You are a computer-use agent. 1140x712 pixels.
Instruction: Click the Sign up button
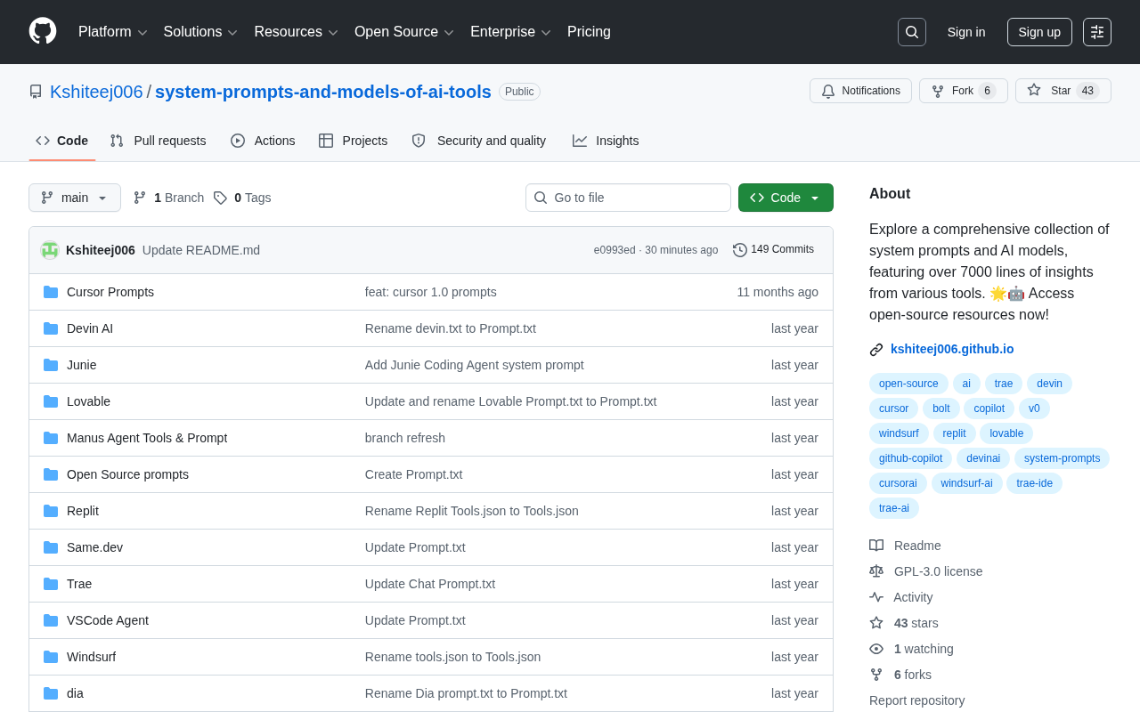pyautogui.click(x=1039, y=32)
